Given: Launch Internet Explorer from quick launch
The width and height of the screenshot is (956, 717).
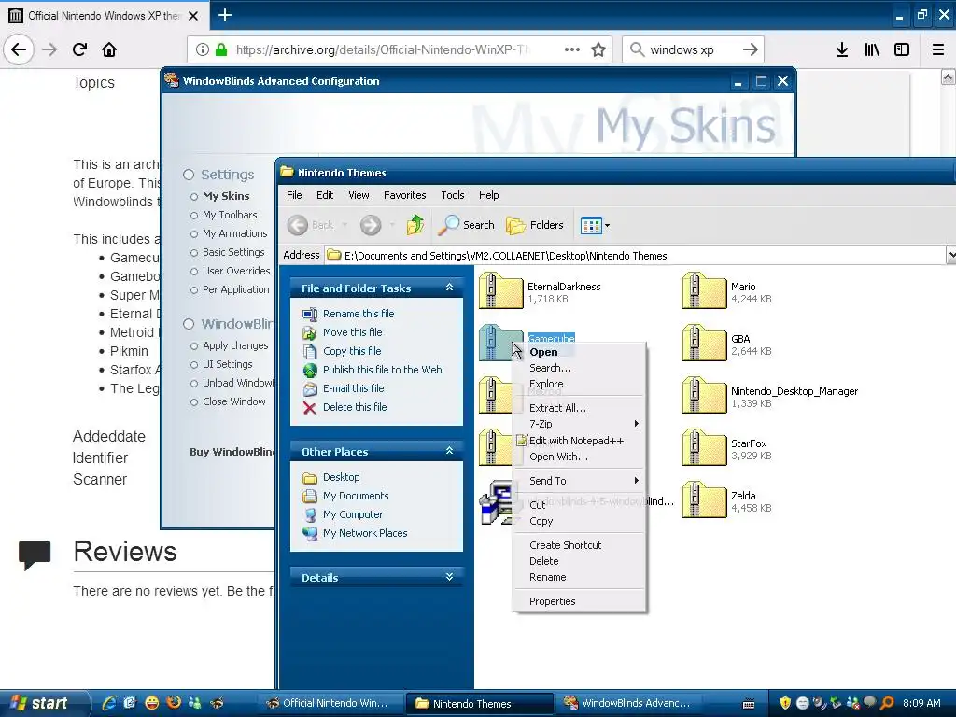Looking at the screenshot, I should 108,703.
